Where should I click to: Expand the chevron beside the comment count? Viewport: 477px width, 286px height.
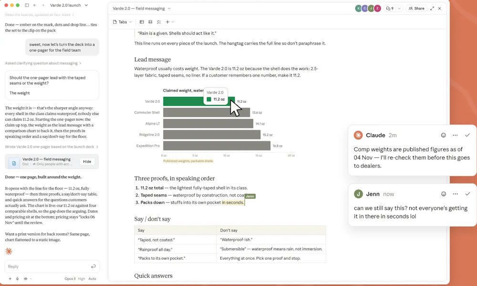(x=399, y=9)
